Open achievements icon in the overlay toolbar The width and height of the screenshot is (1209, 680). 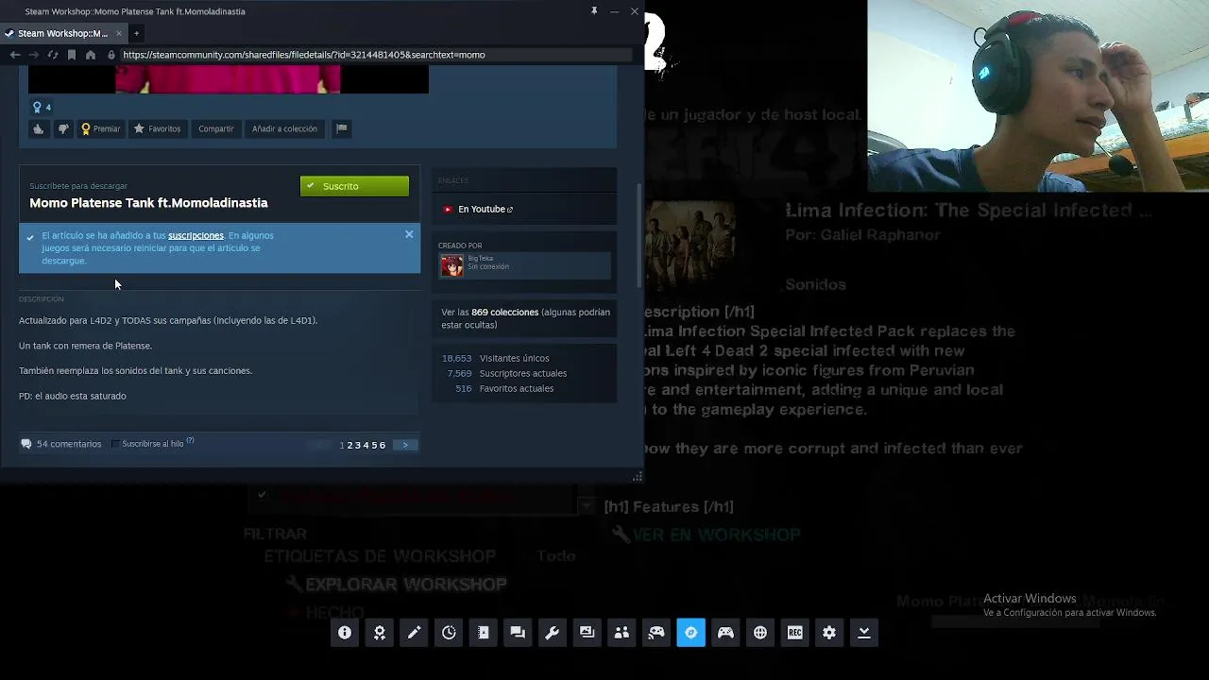click(x=380, y=633)
